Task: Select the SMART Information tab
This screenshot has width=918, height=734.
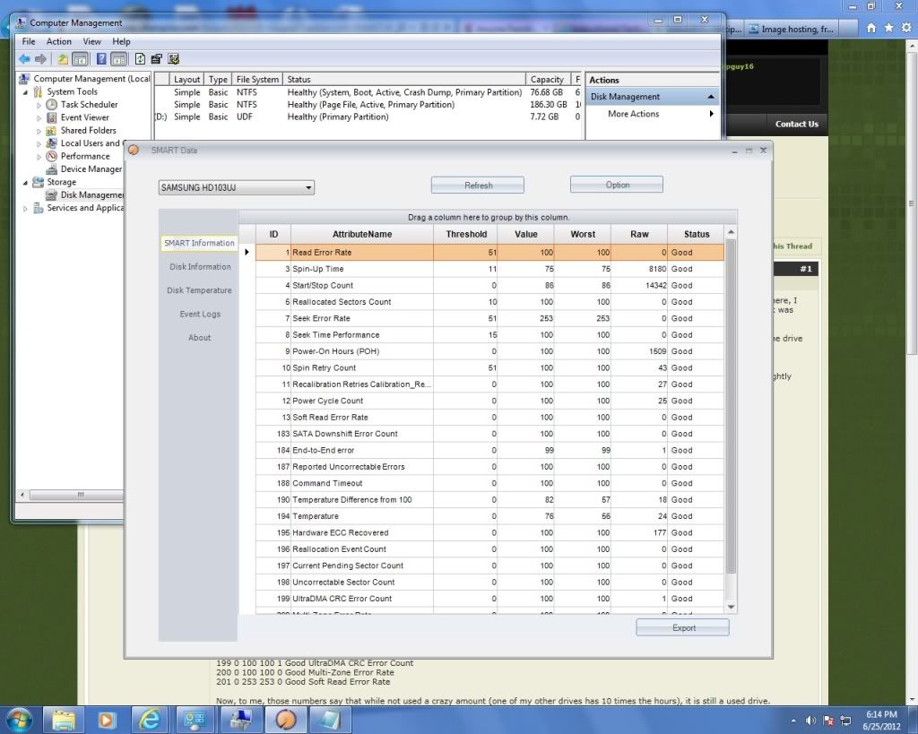Action: [x=199, y=243]
